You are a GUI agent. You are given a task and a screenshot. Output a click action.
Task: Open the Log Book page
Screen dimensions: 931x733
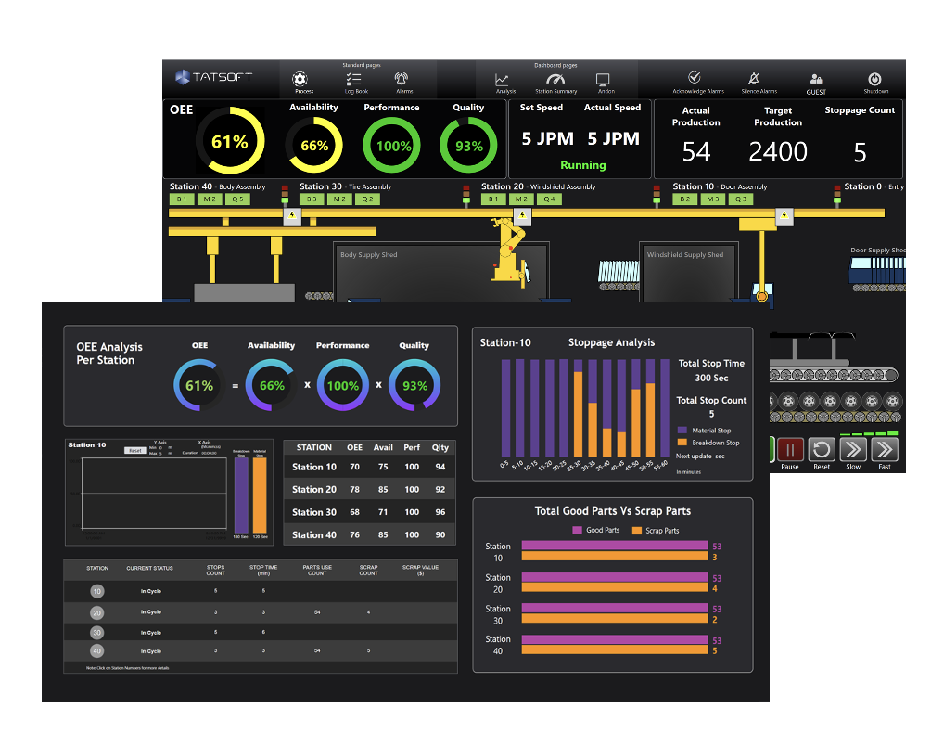354,80
